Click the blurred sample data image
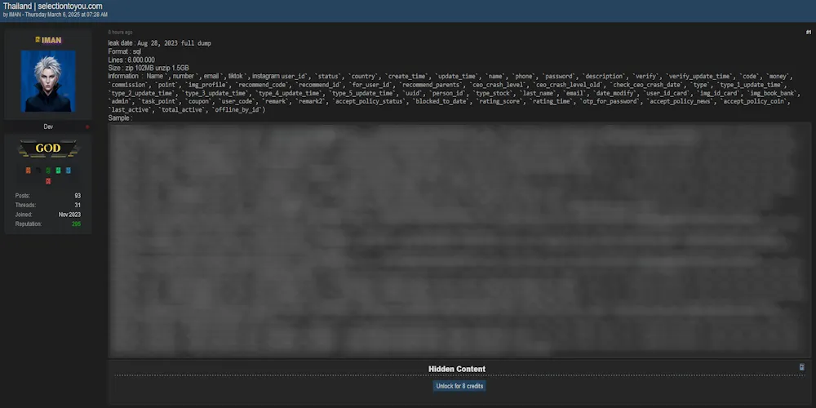 [459, 240]
